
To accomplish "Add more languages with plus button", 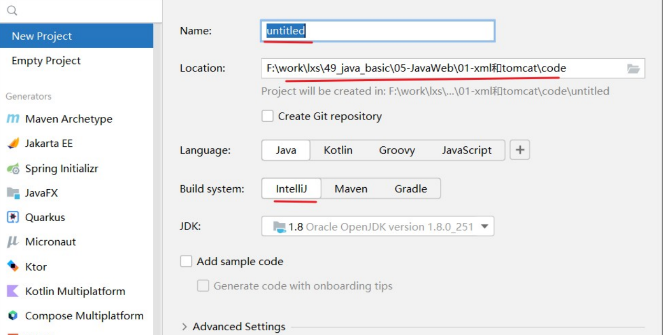I will [x=520, y=150].
